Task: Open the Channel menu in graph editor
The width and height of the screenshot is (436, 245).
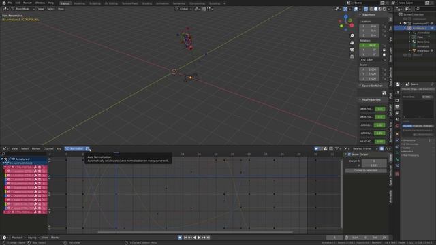Action: pos(48,148)
